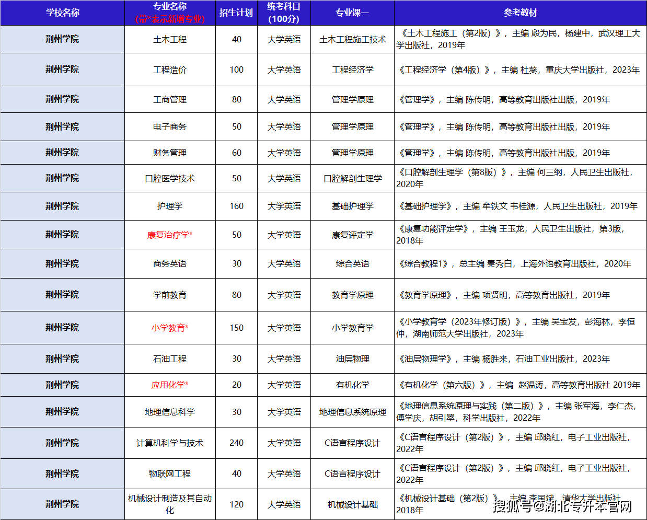Click the 《地理信息系统原理与实践》 textbook cell
647x520 pixels.
[521, 412]
